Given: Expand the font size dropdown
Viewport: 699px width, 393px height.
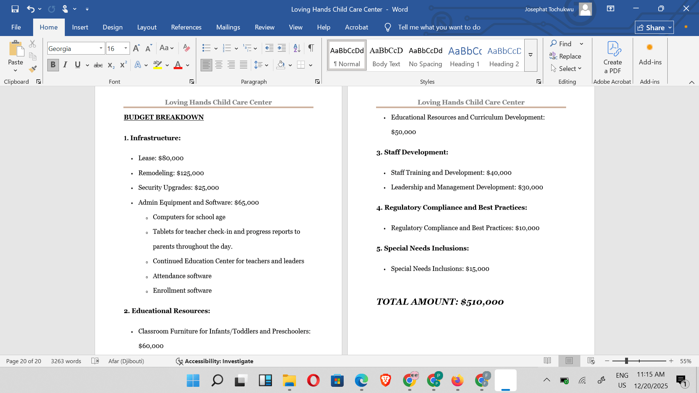Looking at the screenshot, I should tap(126, 48).
